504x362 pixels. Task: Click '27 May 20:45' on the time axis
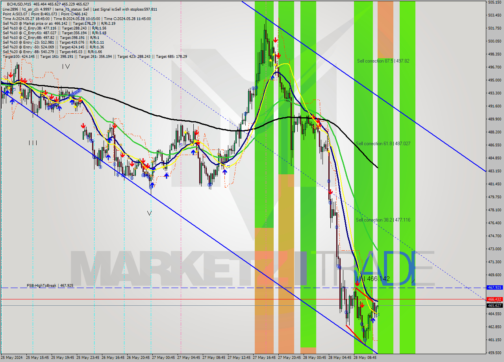pyautogui.click(x=289, y=358)
